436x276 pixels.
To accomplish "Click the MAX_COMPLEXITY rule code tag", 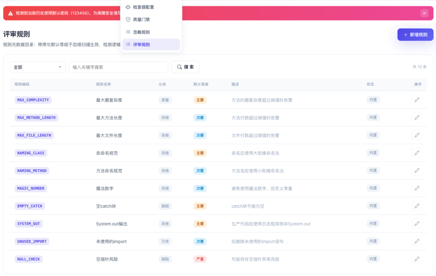I will coord(33,100).
